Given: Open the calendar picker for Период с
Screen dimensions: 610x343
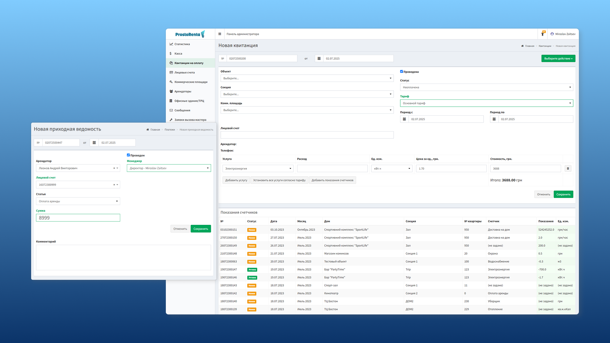Looking at the screenshot, I should click(404, 119).
